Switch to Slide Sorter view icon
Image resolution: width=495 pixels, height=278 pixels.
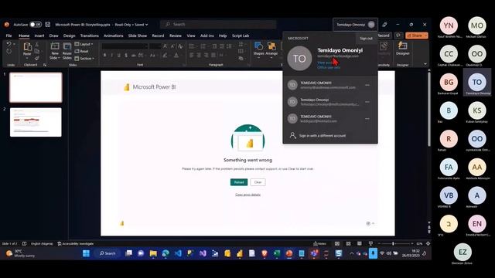[x=349, y=244]
